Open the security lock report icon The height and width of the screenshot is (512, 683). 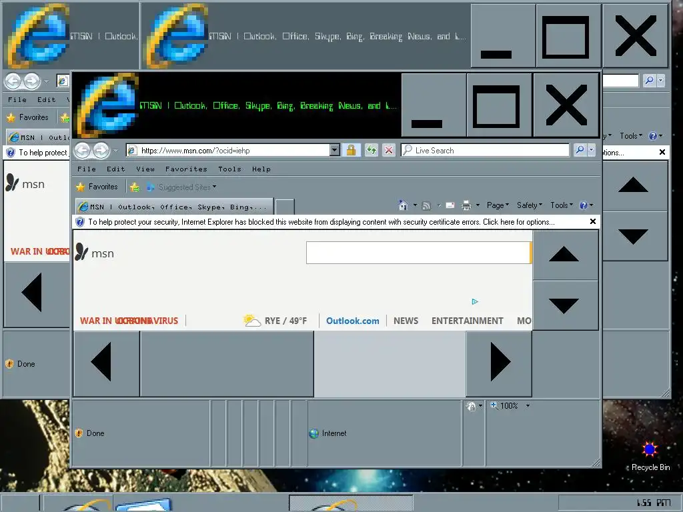351,150
